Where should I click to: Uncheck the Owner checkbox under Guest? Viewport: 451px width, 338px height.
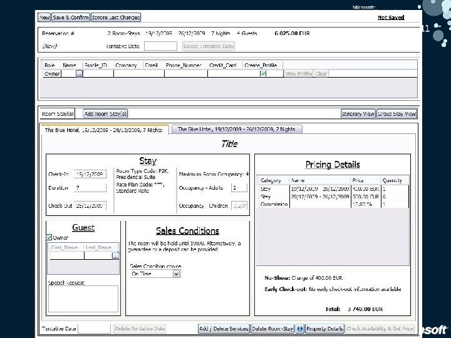(x=49, y=237)
